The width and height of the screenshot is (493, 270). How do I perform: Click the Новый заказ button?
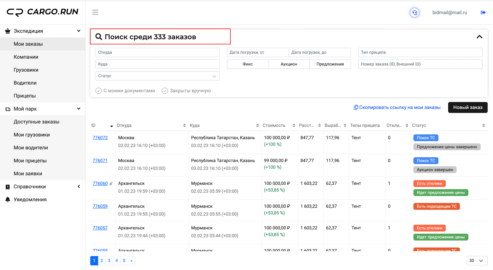pyautogui.click(x=468, y=107)
